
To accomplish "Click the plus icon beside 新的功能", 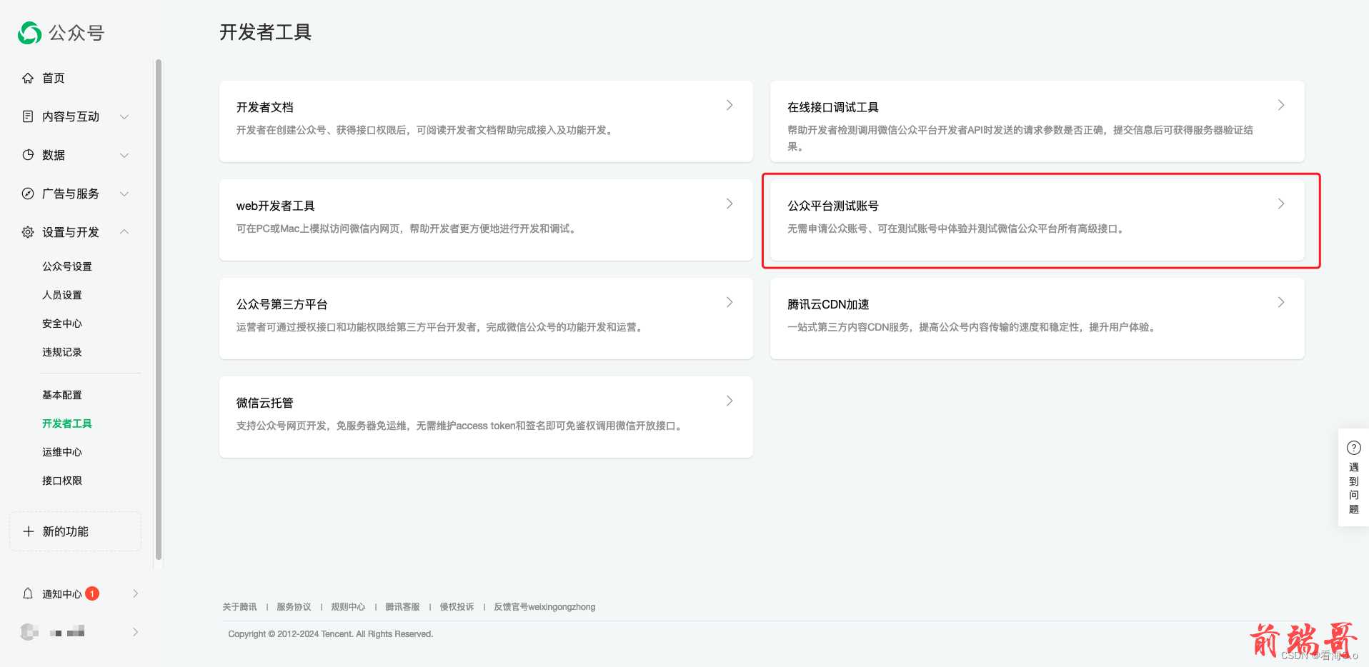I will (29, 531).
